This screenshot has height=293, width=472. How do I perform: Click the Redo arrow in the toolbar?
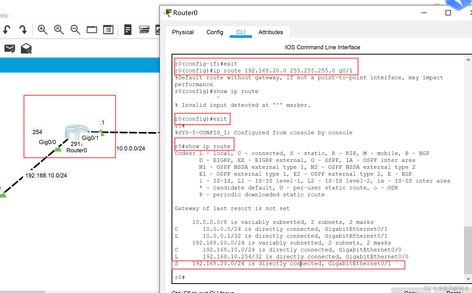pyautogui.click(x=23, y=29)
